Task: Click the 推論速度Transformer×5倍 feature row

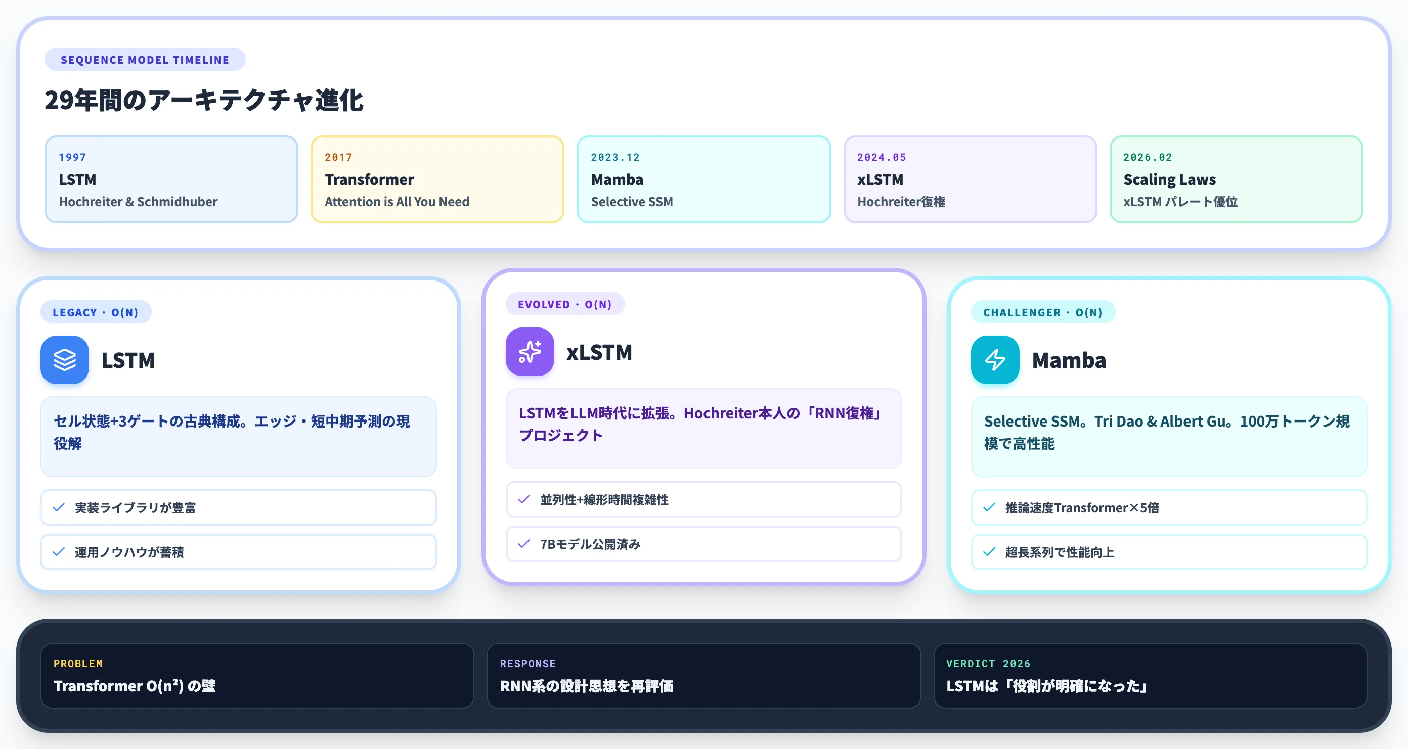Action: tap(1169, 507)
